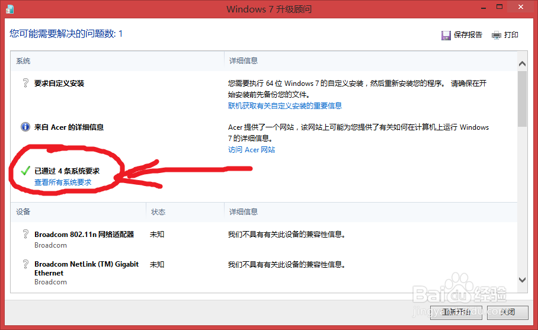The image size is (538, 330).
Task: Click the vertical scrollbar thumb
Action: 522,99
